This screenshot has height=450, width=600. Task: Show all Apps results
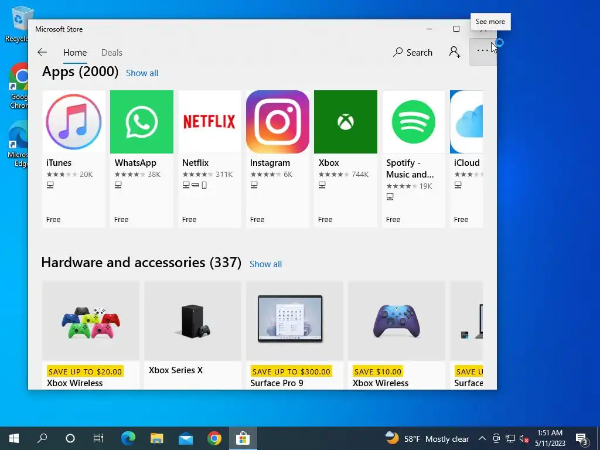coord(142,73)
